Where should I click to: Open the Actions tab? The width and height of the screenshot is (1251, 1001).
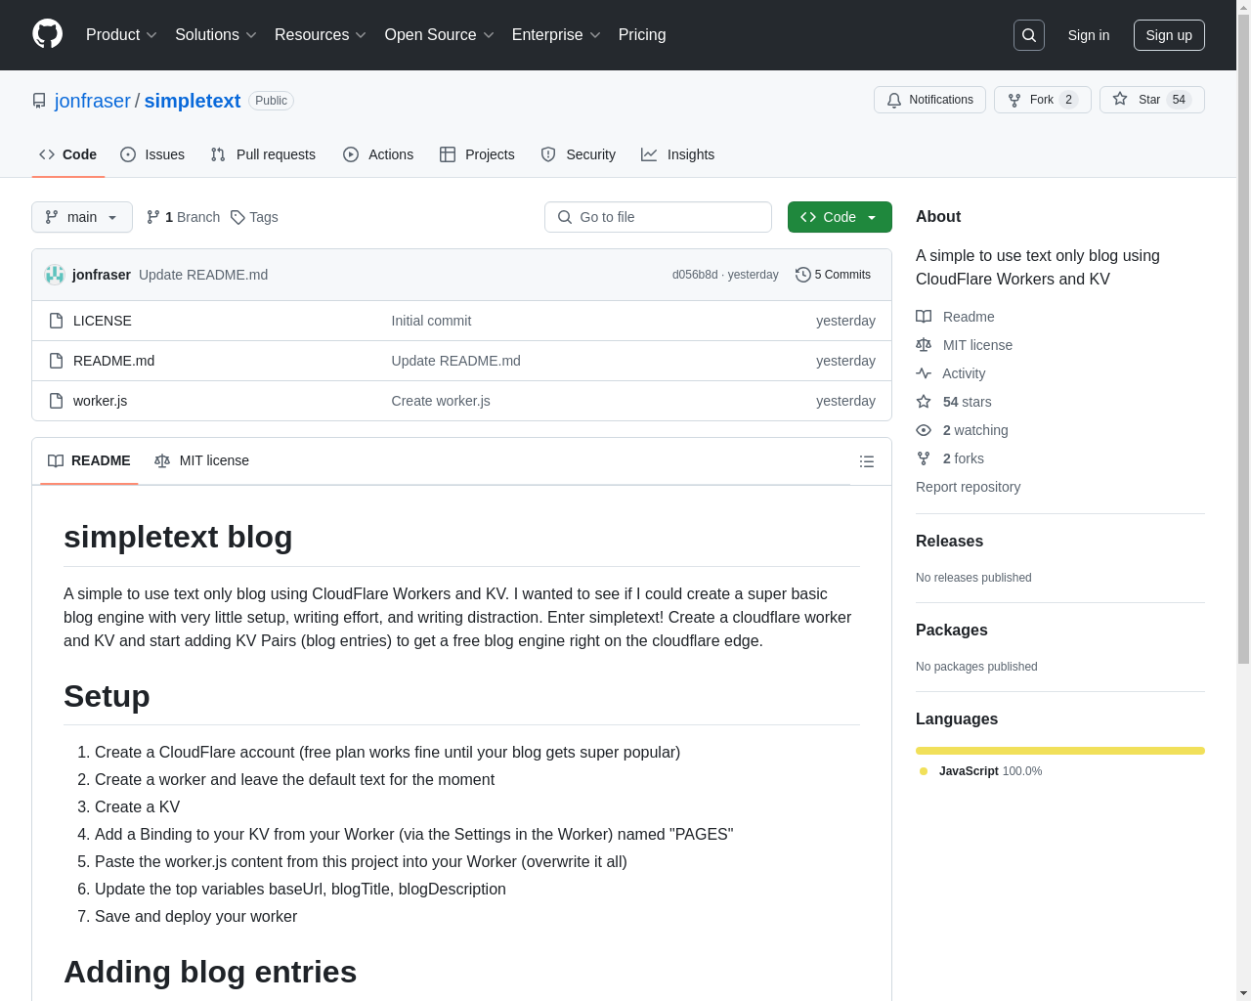(378, 154)
